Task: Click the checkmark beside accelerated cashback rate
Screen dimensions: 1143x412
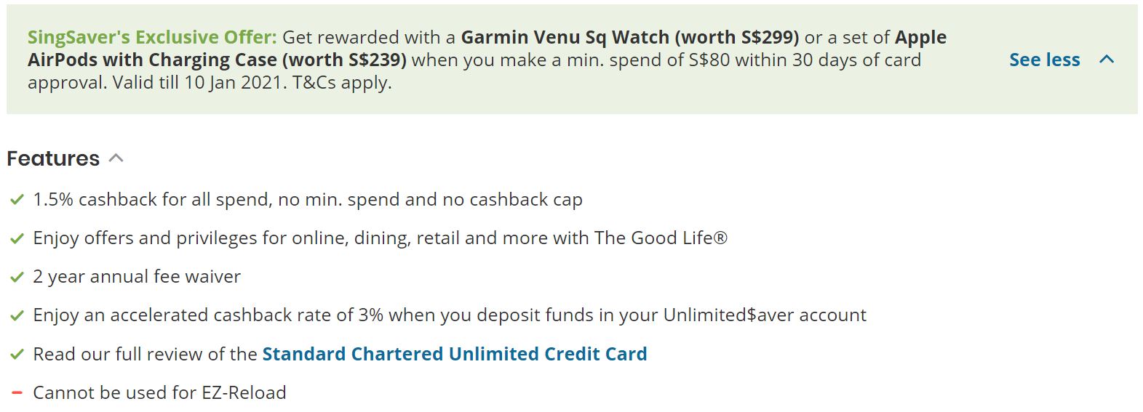Action: point(17,315)
